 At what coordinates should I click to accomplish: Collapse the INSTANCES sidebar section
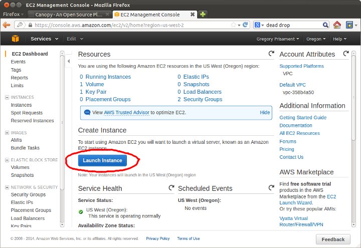(x=7, y=97)
